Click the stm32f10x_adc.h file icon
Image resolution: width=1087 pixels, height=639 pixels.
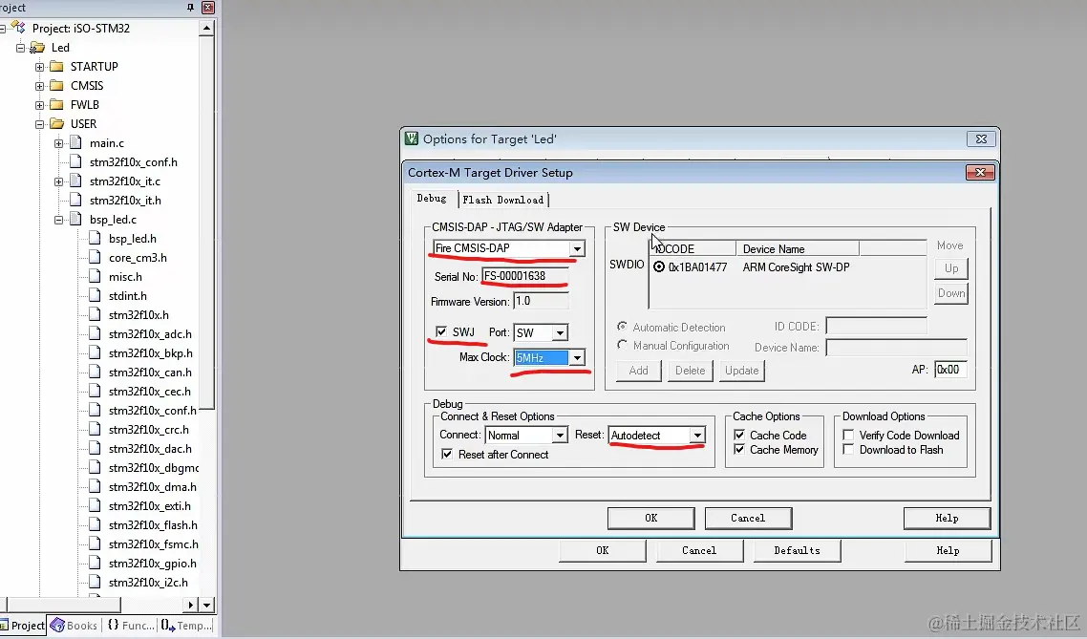[x=95, y=334]
